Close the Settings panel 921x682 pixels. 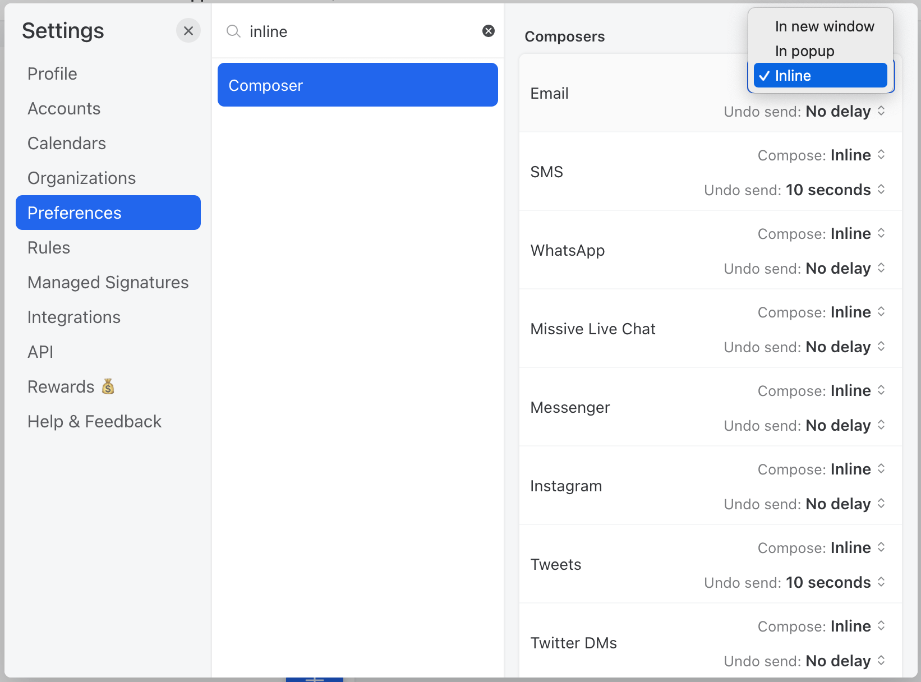pos(188,30)
